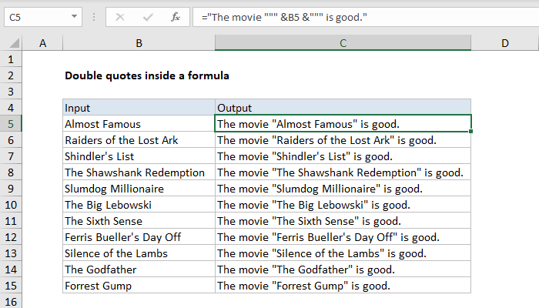This screenshot has width=539, height=308.
Task: Click the Cancel (X) icon in formula bar
Action: (120, 15)
